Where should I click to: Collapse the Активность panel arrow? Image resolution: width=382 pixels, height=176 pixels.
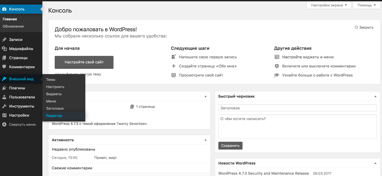tap(205, 140)
